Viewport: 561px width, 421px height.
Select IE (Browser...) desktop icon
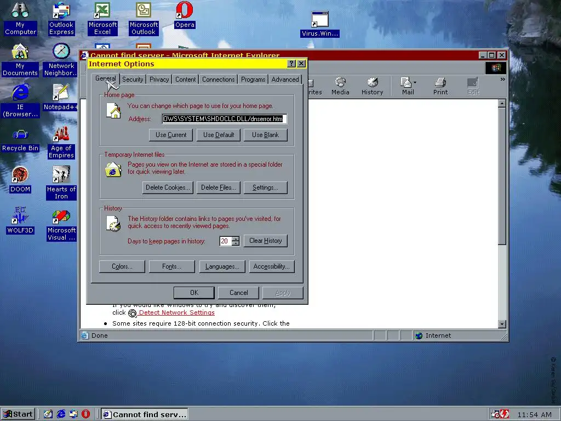click(20, 101)
